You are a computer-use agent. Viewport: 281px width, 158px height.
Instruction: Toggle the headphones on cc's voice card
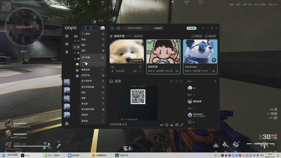[135, 71]
